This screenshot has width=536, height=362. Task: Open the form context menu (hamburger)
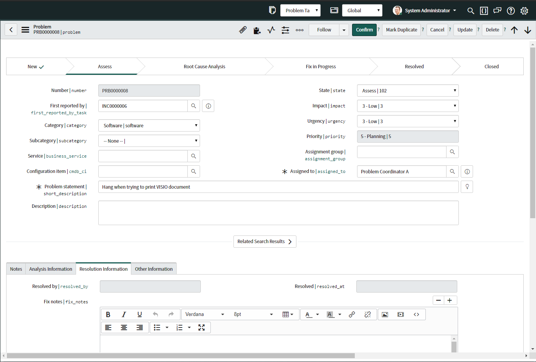click(x=25, y=30)
